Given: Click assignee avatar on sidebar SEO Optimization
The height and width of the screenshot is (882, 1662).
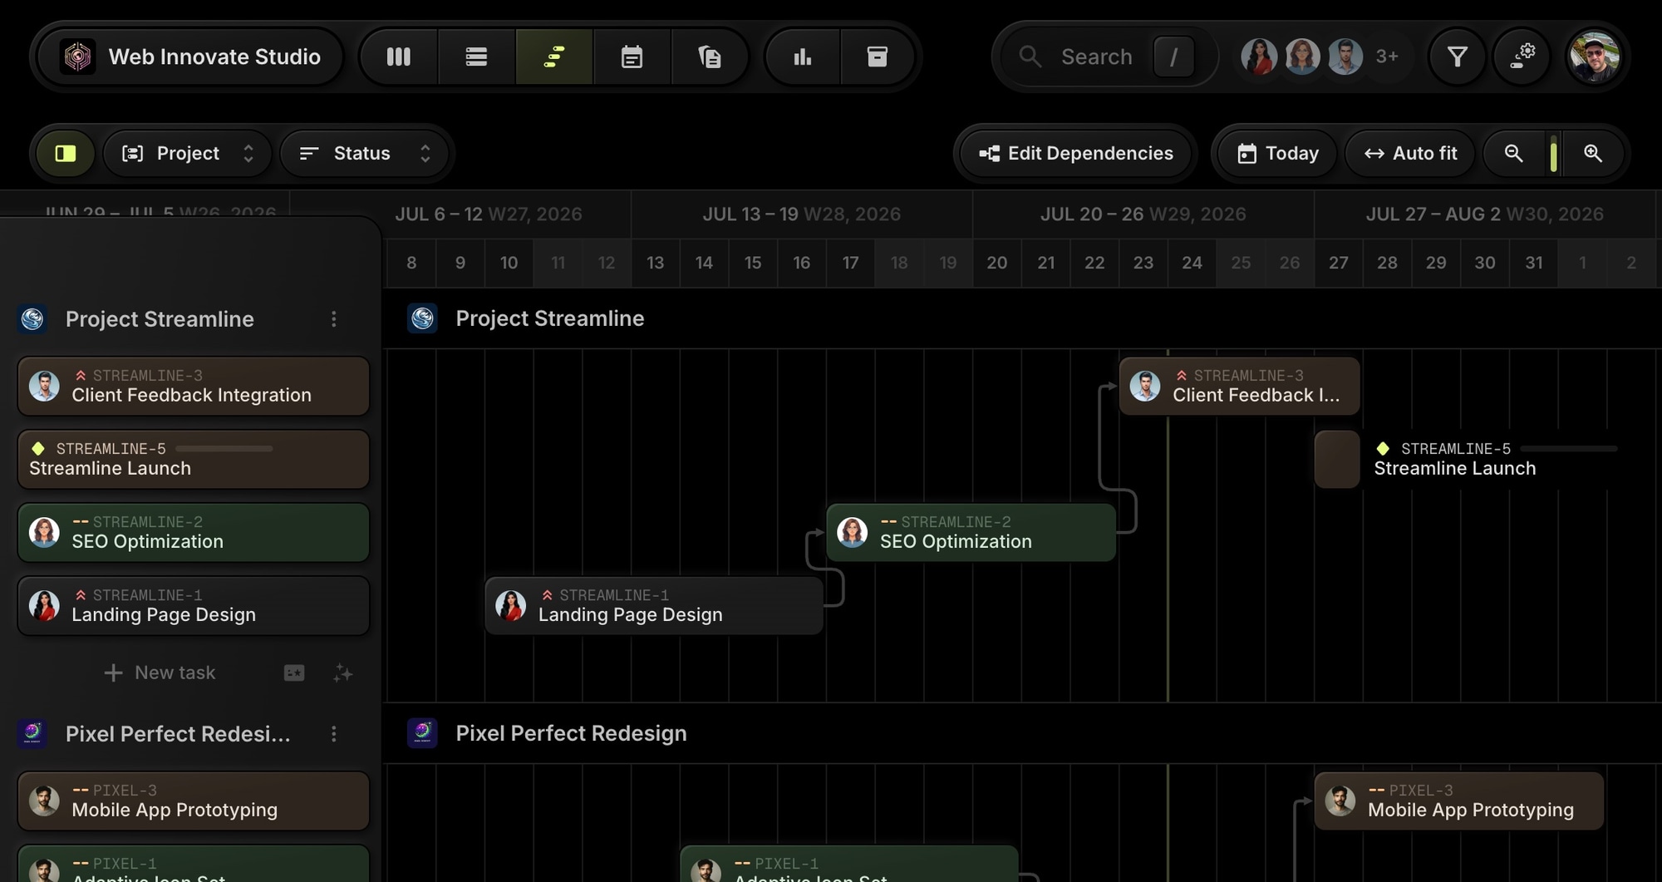Looking at the screenshot, I should 44,532.
